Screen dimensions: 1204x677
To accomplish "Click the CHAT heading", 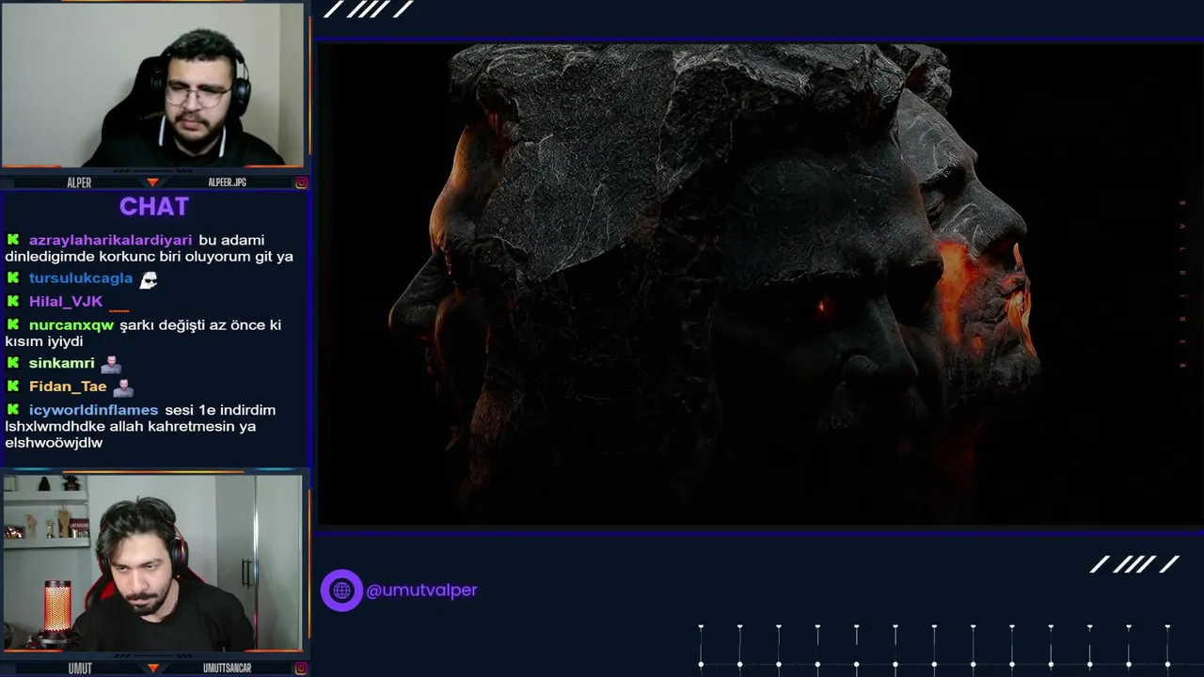I will click(x=154, y=206).
